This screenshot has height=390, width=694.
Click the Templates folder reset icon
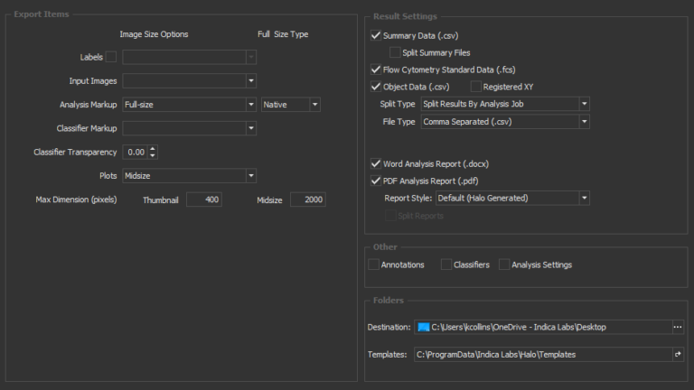click(678, 355)
